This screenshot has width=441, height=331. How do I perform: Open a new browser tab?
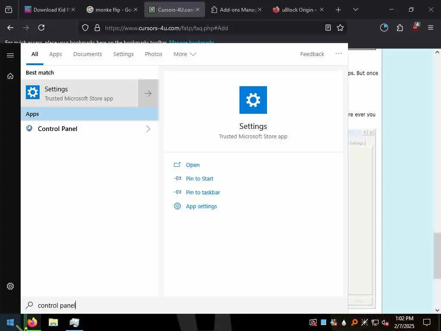click(339, 10)
